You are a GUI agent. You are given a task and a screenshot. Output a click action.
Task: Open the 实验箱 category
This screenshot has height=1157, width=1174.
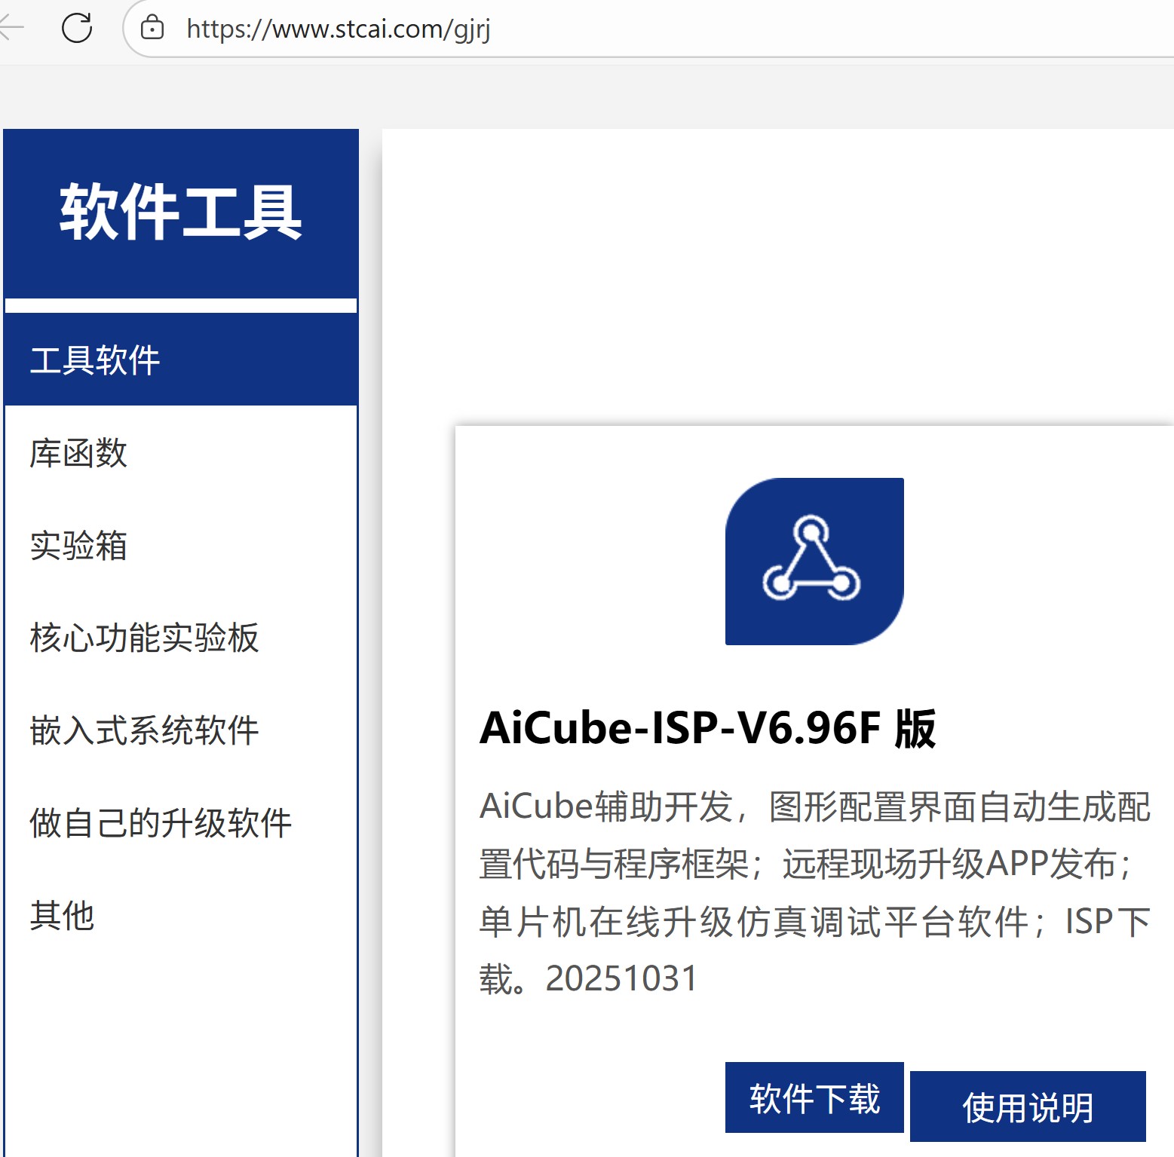tap(78, 546)
